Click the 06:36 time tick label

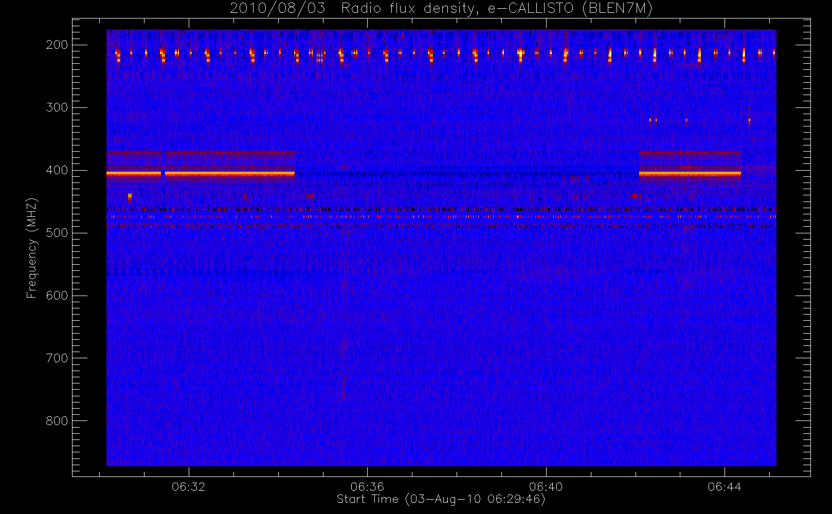point(367,487)
